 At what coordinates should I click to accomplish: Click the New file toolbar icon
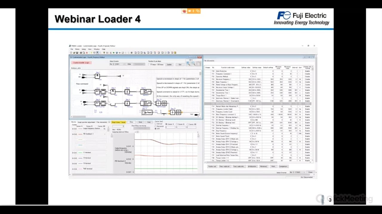click(x=71, y=53)
